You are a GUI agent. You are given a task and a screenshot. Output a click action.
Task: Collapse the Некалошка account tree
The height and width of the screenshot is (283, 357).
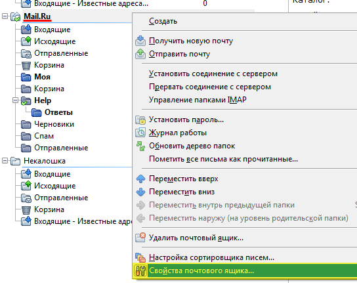coord(5,161)
